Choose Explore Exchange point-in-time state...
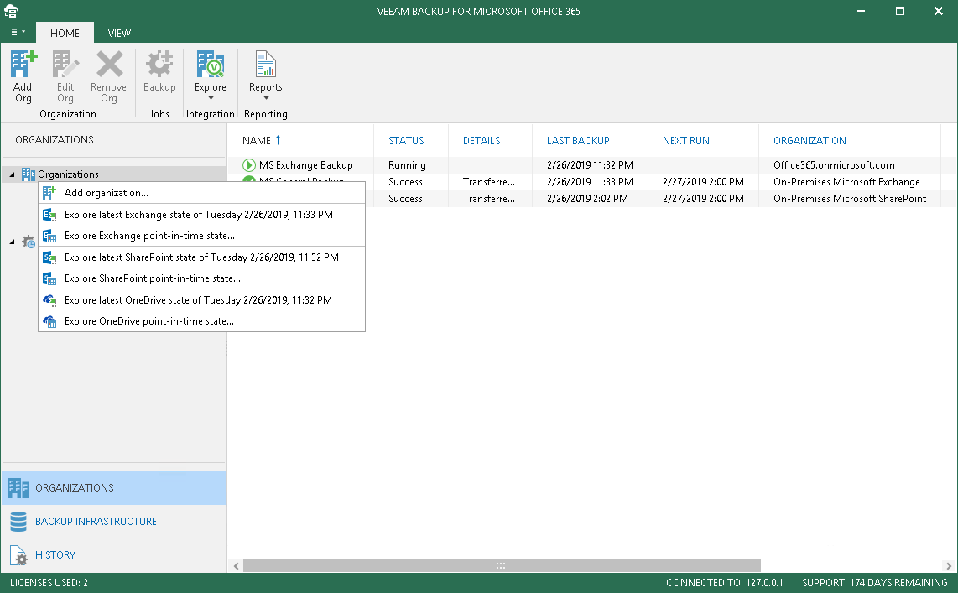This screenshot has height=593, width=958. (x=201, y=236)
